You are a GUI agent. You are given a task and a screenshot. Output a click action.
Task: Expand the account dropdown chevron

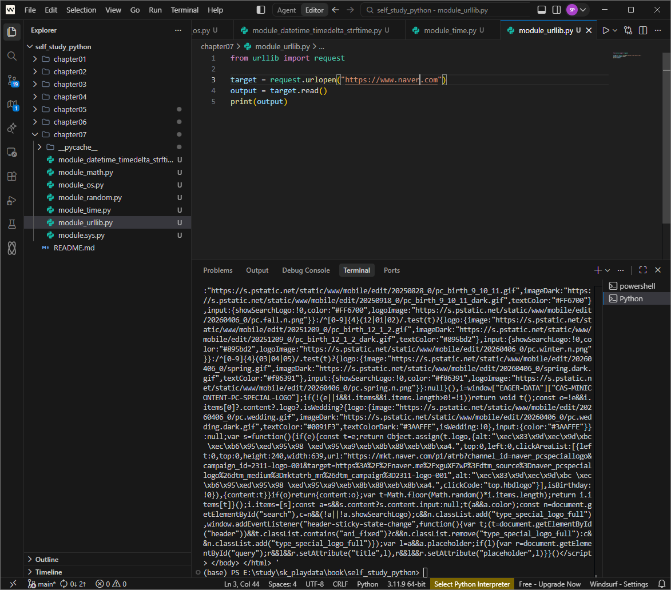point(583,10)
